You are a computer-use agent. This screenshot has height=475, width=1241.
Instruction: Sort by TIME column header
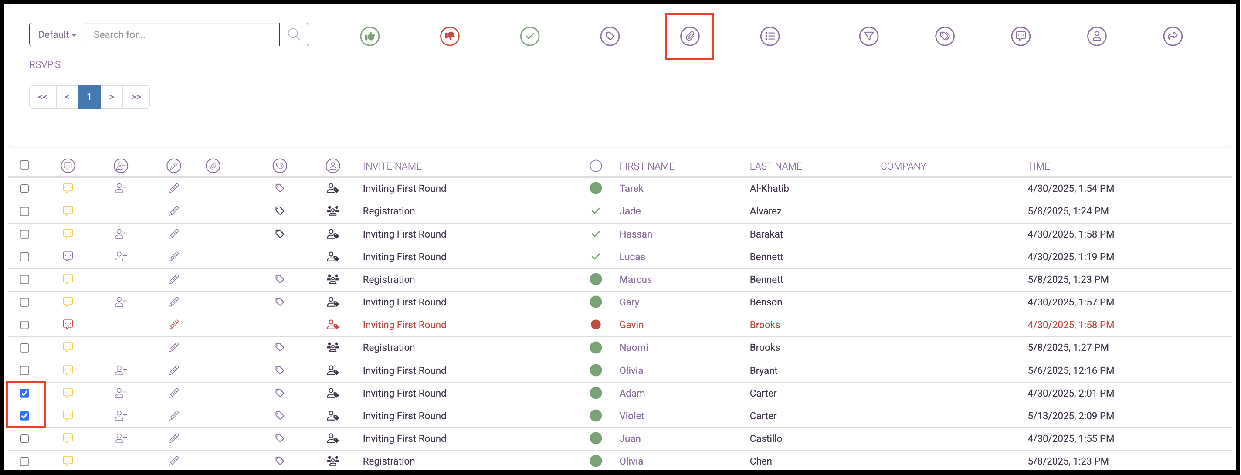pos(1038,166)
